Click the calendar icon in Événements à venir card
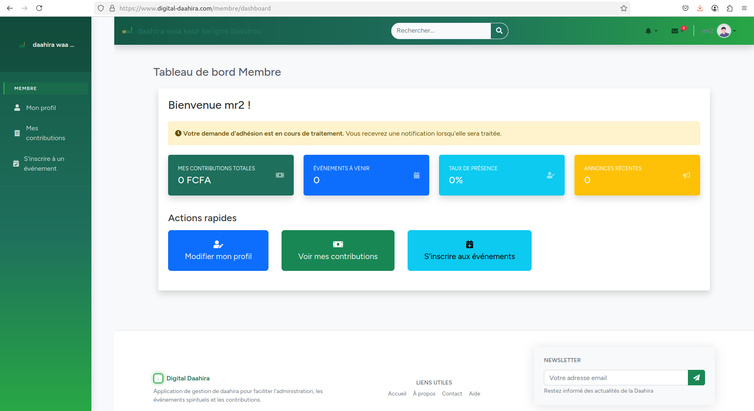 click(417, 175)
